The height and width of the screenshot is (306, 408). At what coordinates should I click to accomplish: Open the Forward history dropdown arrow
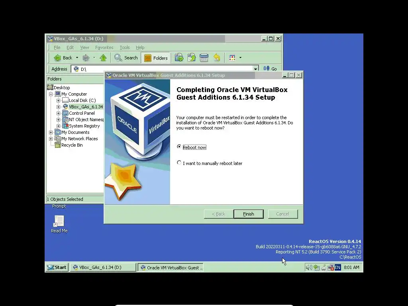click(94, 58)
